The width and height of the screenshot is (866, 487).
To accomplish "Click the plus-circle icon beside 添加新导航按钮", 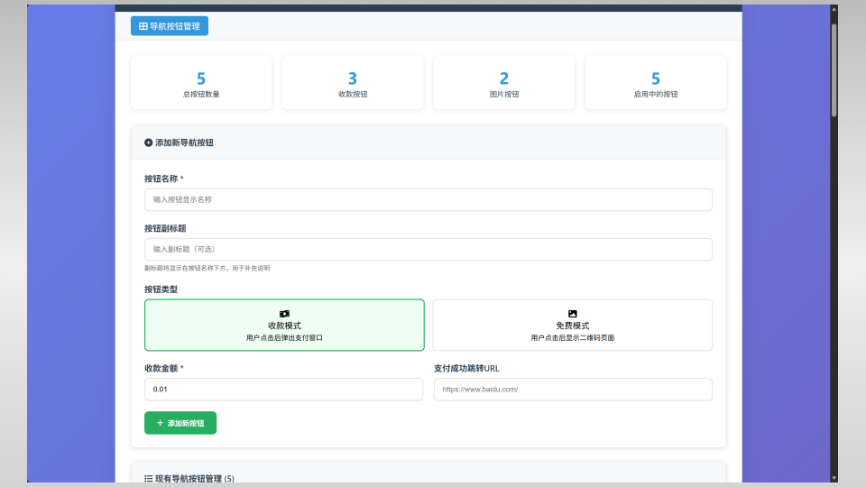I will click(149, 142).
